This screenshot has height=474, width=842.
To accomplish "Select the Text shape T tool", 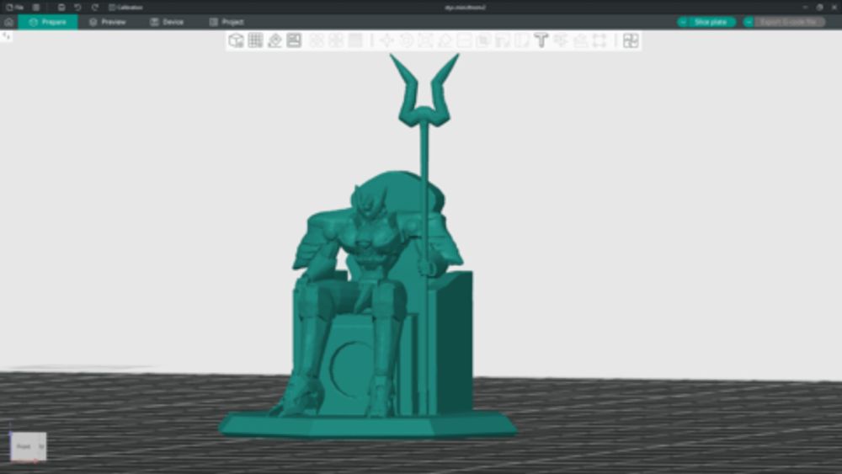I will (541, 40).
